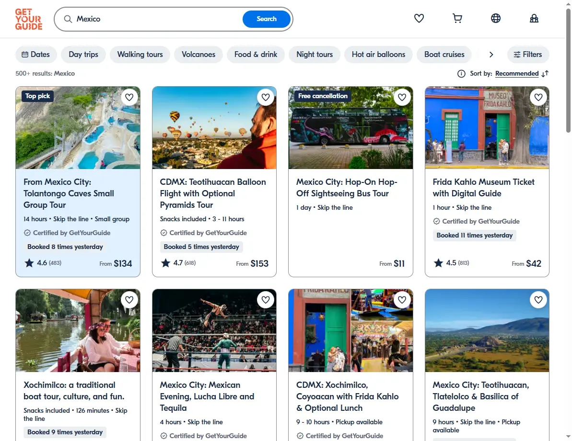Select the Walking tours chip
Screen dimensions: 572x441
(x=140, y=55)
